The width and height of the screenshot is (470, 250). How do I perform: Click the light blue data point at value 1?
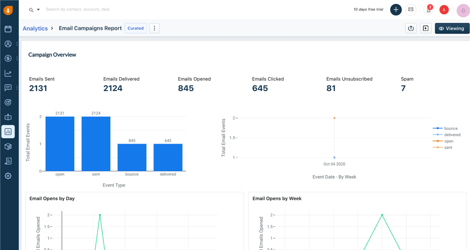pyautogui.click(x=334, y=158)
